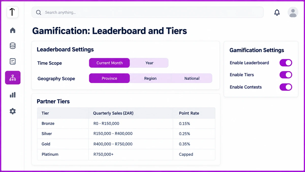Click the Leaderboard Settings heading
This screenshot has height=172, width=305.
[x=65, y=49]
